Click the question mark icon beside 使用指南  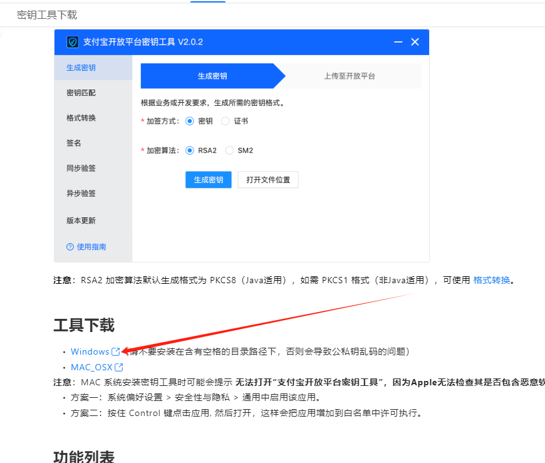pos(70,247)
